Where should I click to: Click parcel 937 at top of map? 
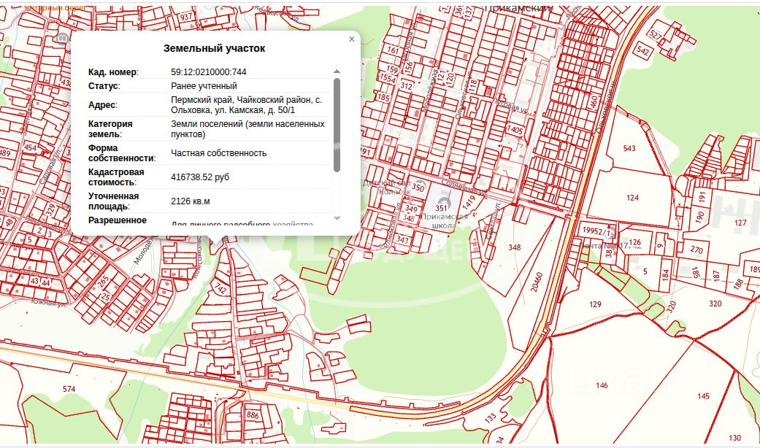tap(186, 16)
